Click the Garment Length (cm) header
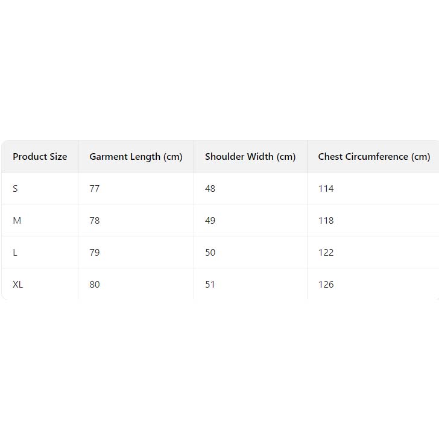Image resolution: width=439 pixels, height=439 pixels. 136,157
